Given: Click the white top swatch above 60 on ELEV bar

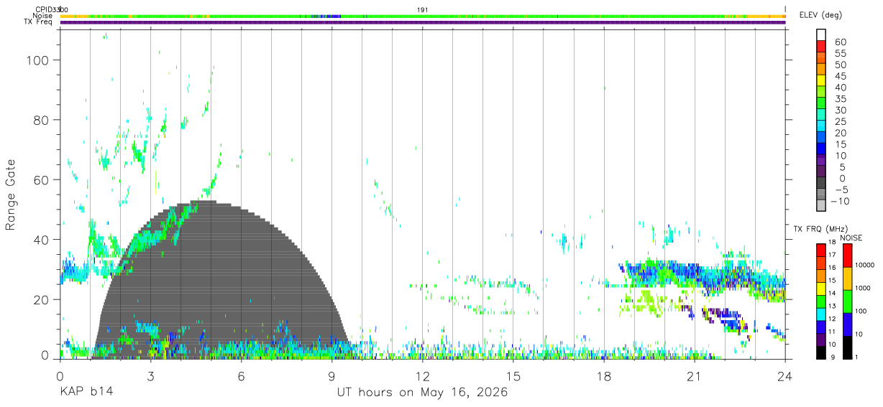Looking at the screenshot, I should pos(821,36).
